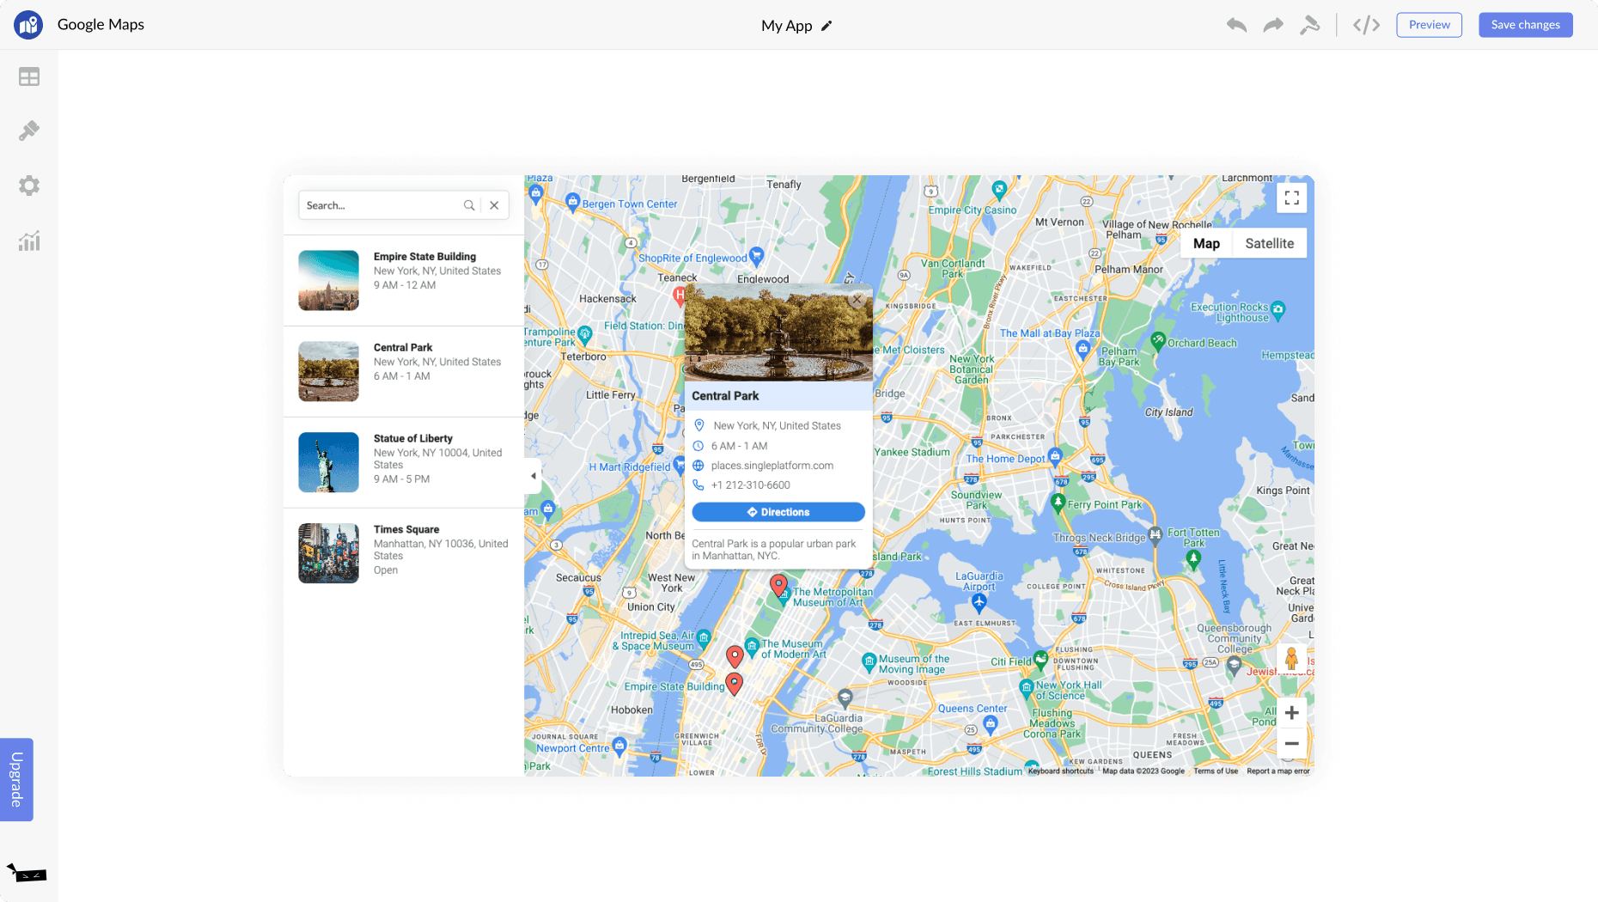Click Bergen Town Center map pin
The width and height of the screenshot is (1598, 902).
coord(573,202)
